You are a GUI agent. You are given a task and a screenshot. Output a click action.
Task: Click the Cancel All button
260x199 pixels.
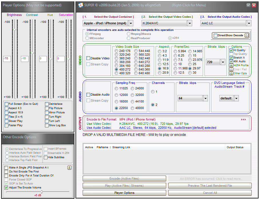pyautogui.click(x=210, y=193)
